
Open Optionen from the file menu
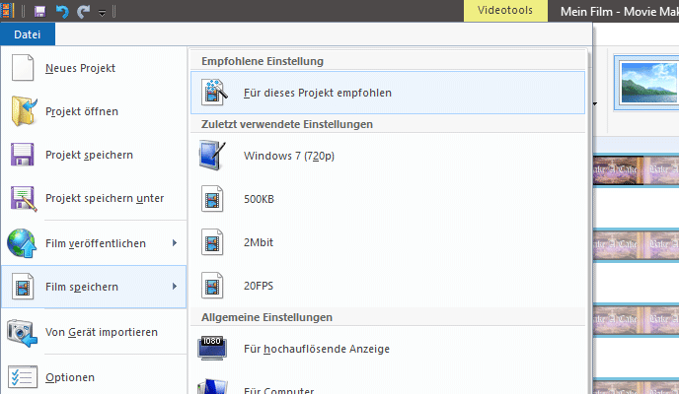[70, 376]
